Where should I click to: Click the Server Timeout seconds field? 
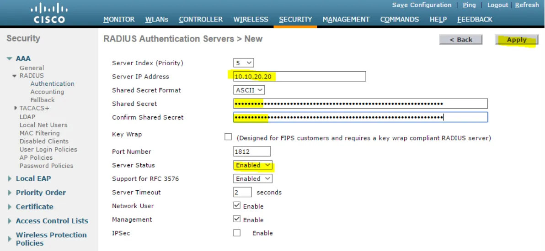[x=242, y=192]
